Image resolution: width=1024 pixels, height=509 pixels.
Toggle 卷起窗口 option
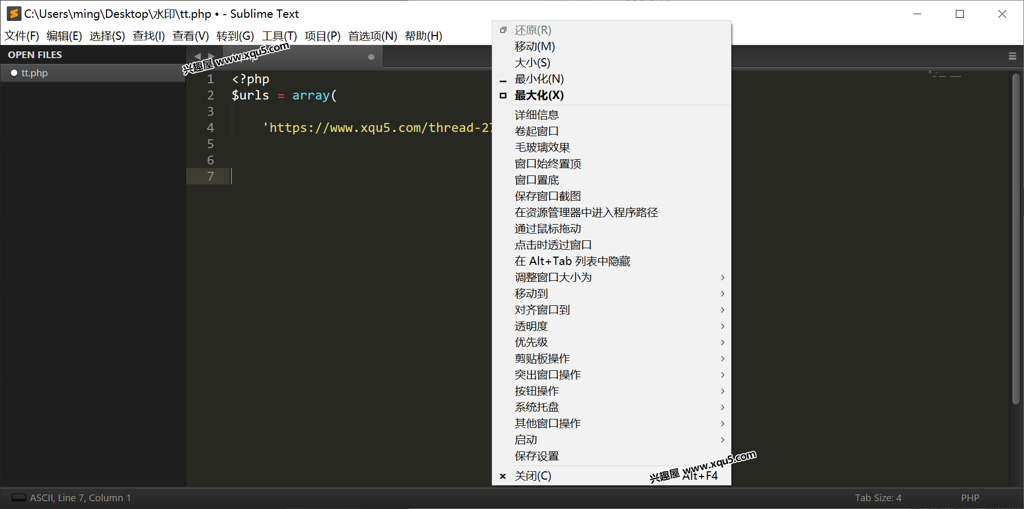coord(611,131)
